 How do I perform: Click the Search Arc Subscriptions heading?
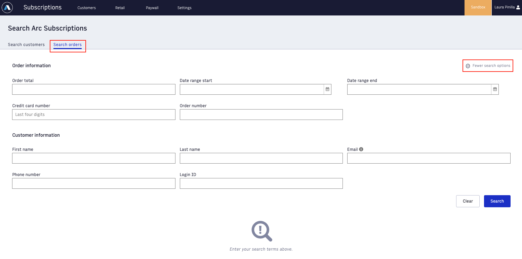[47, 29]
